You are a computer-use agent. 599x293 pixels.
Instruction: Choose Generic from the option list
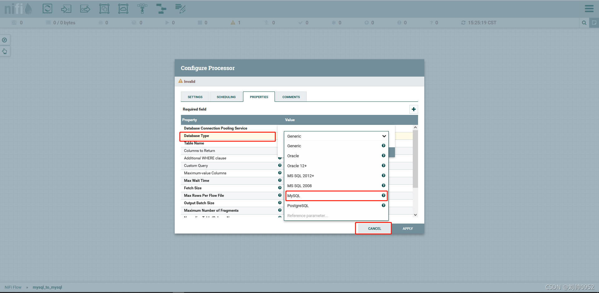pos(336,146)
